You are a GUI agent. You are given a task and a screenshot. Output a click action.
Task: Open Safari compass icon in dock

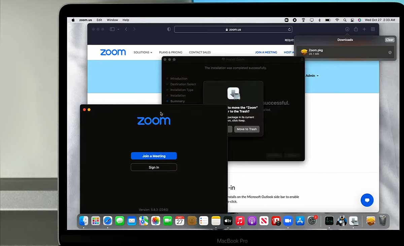108,220
